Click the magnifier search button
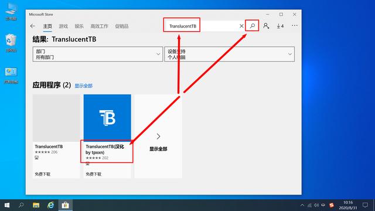The width and height of the screenshot is (375, 211). tap(253, 26)
